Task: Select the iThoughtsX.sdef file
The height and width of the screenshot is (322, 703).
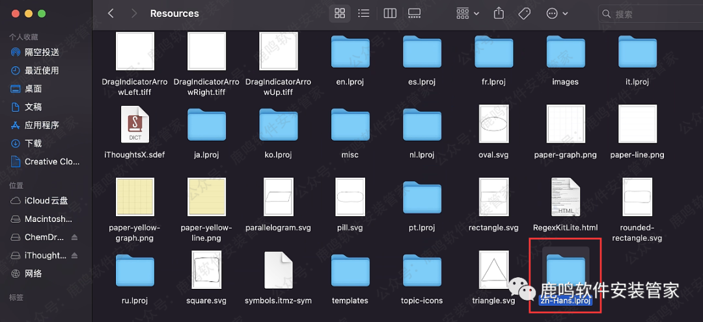Action: click(x=135, y=125)
